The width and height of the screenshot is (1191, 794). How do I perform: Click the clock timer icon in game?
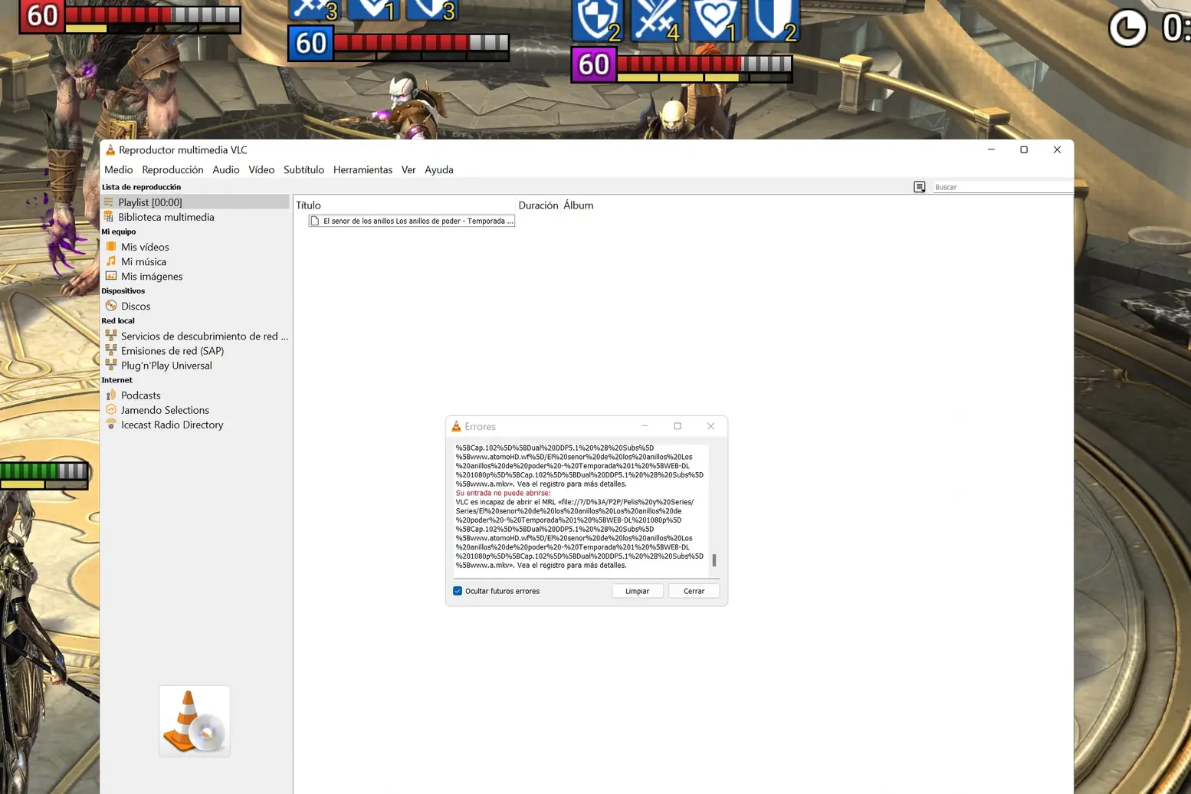click(x=1127, y=28)
